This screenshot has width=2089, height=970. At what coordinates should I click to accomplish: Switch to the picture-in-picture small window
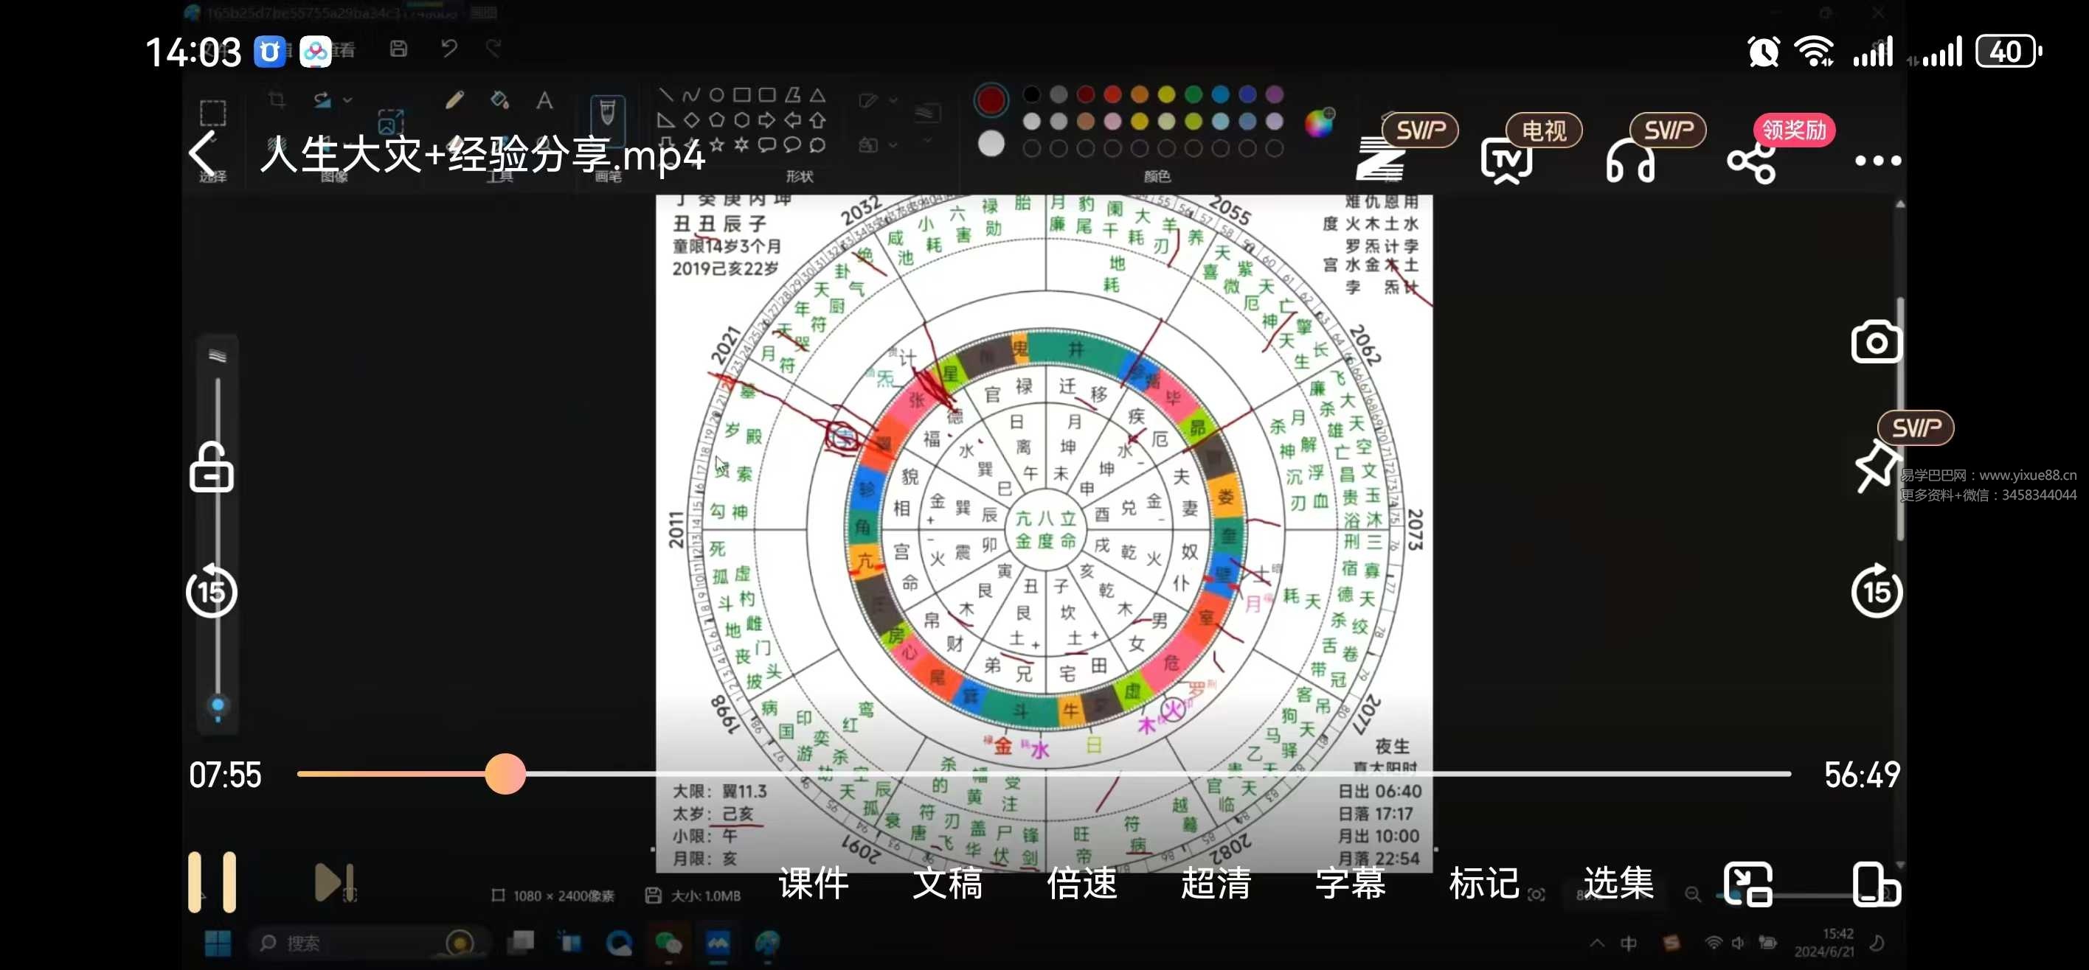click(x=1747, y=884)
